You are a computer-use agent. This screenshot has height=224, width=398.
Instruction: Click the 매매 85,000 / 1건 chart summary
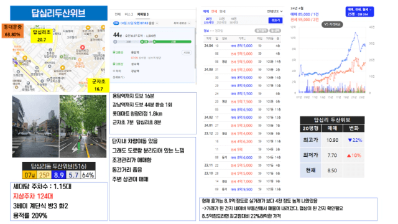tap(305, 14)
